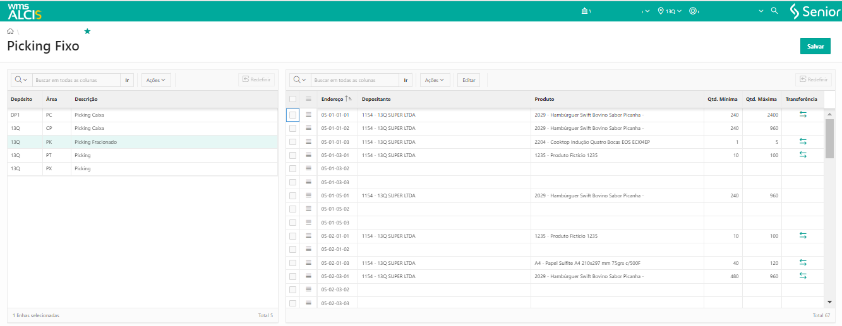
Task: Toggle the favorite star icon
Action: [x=87, y=31]
